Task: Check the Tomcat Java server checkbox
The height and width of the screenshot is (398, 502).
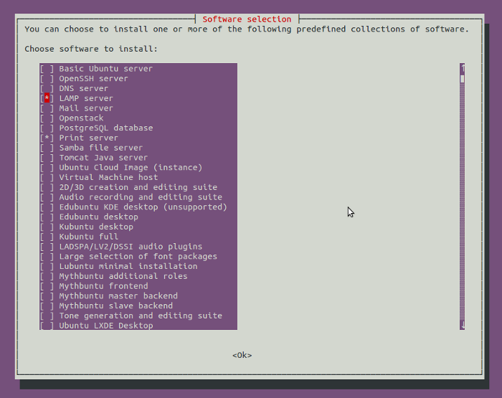Action: (47, 158)
